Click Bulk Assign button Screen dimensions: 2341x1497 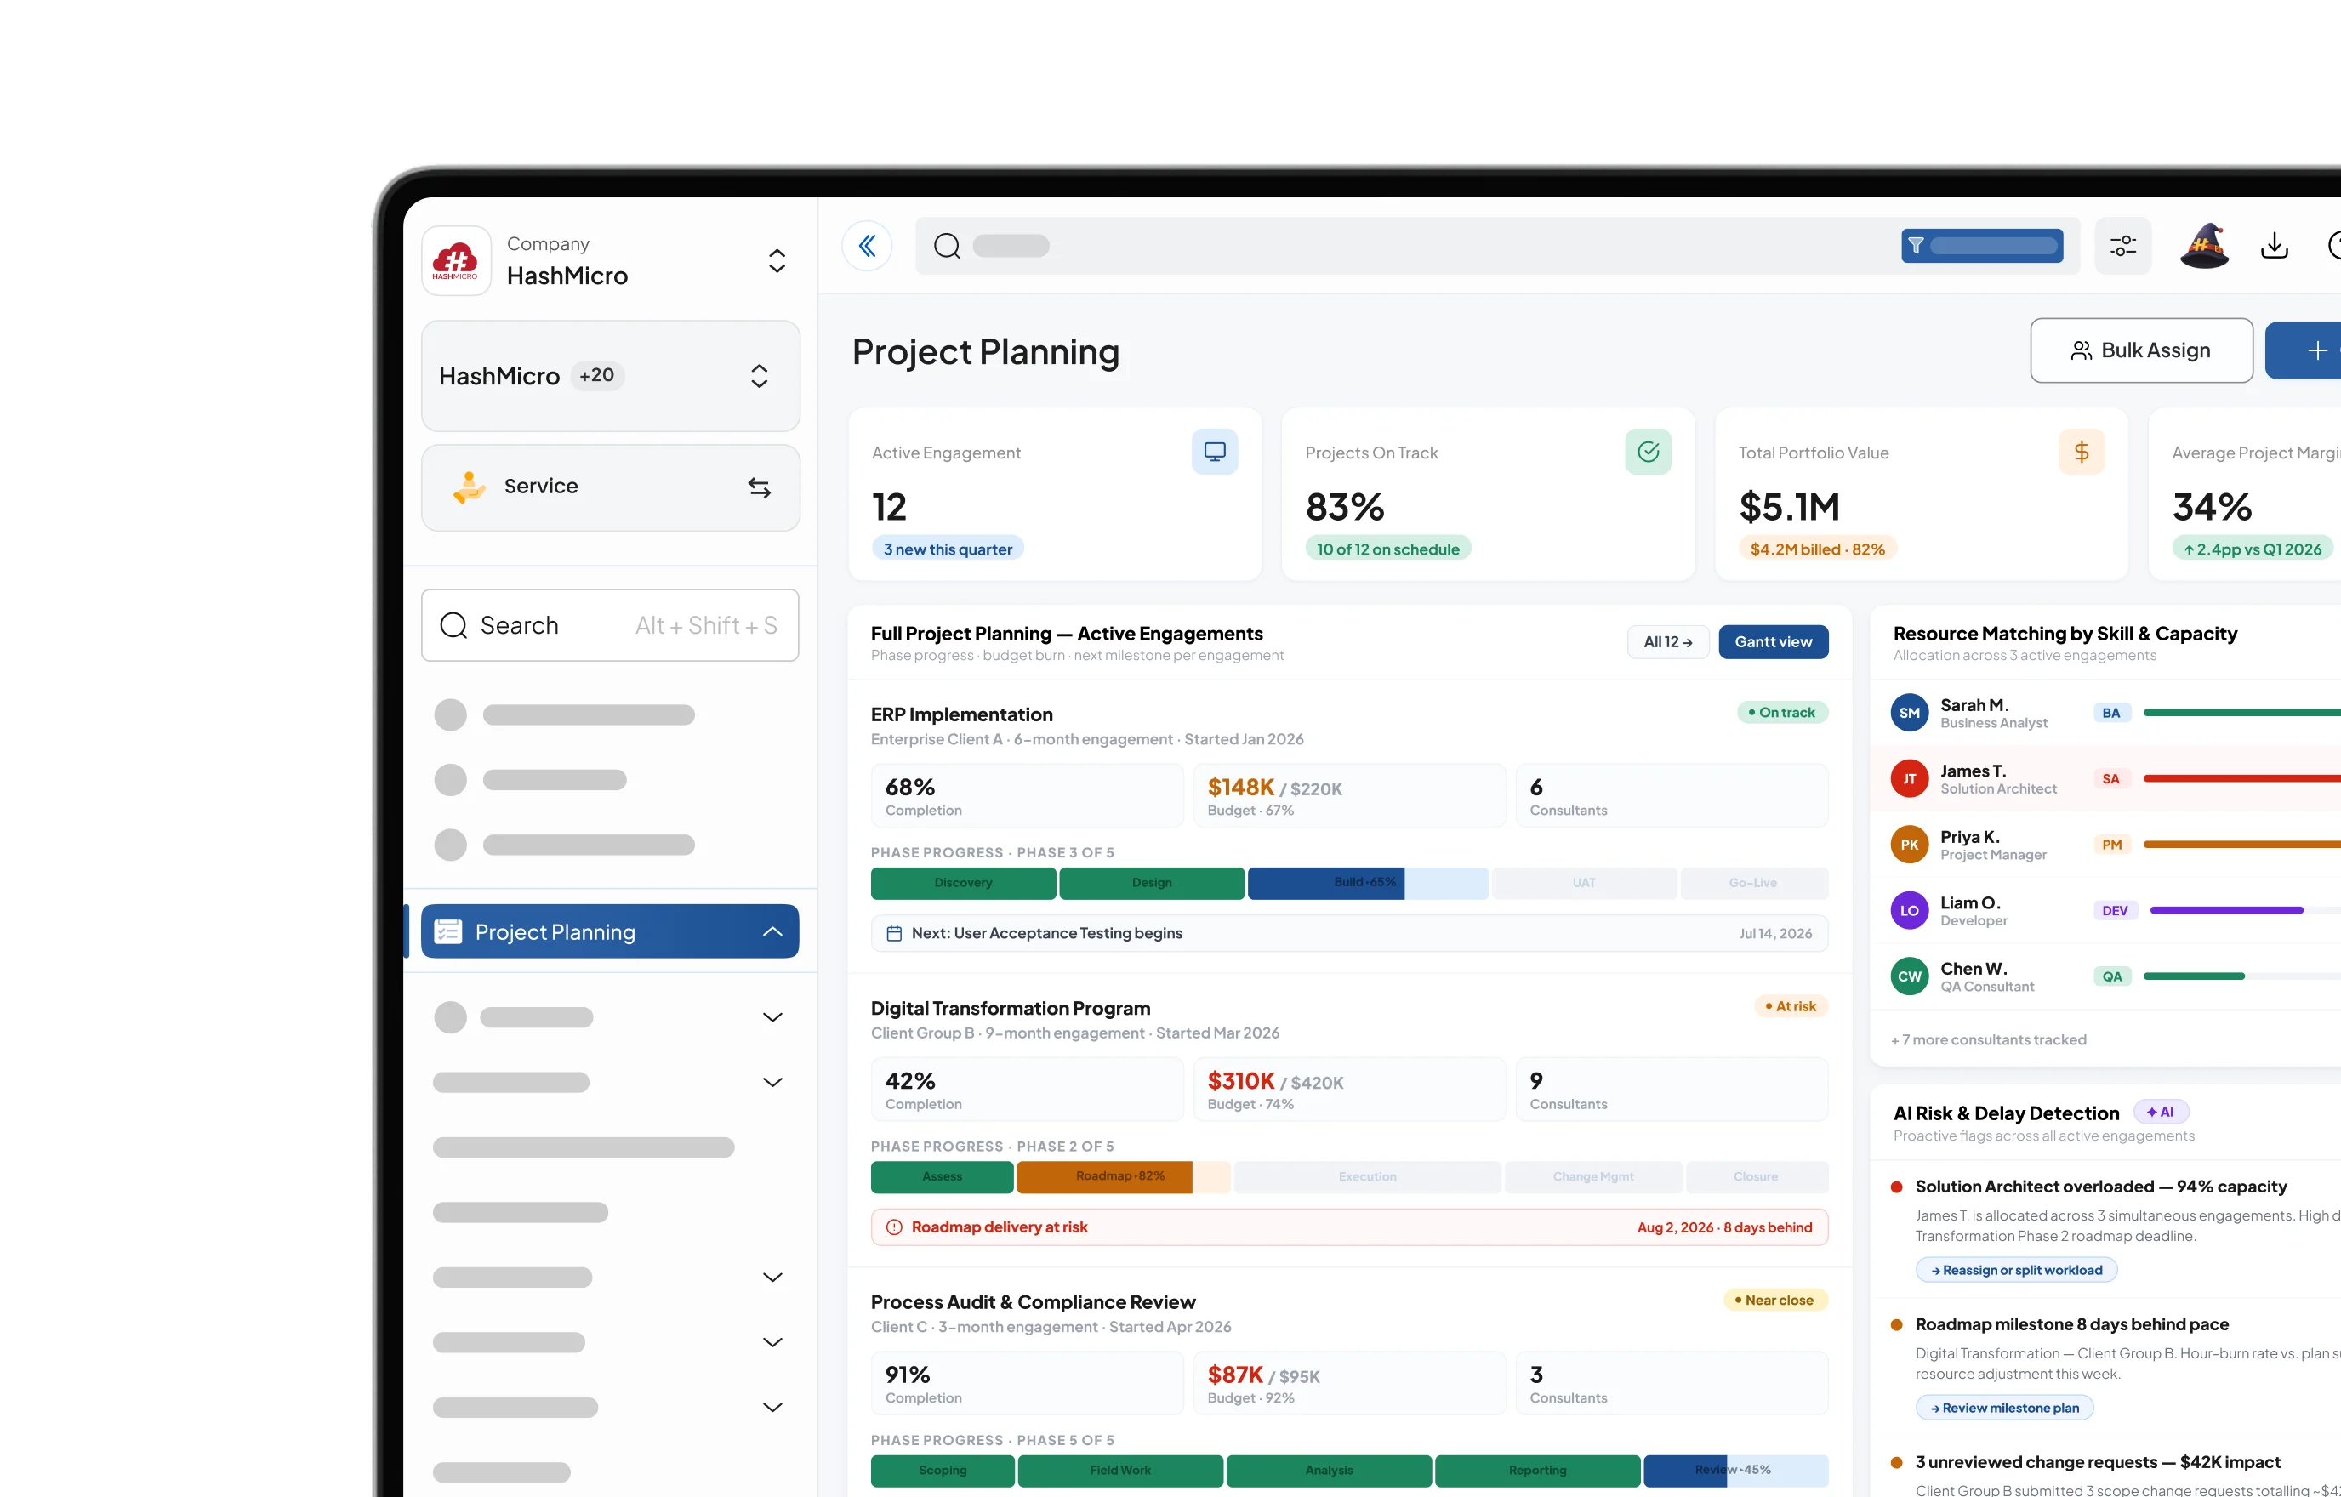click(x=2141, y=350)
